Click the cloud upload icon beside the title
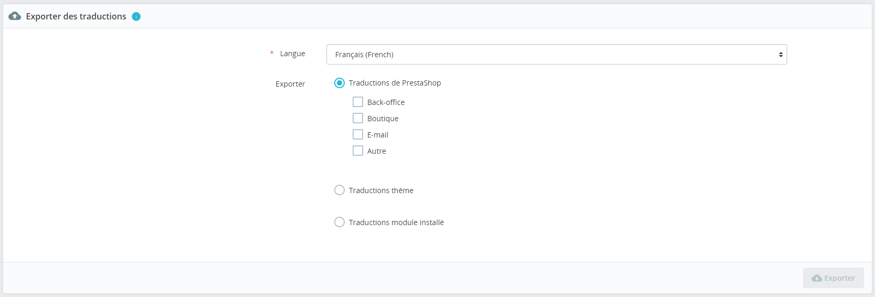The width and height of the screenshot is (875, 297). click(x=15, y=16)
